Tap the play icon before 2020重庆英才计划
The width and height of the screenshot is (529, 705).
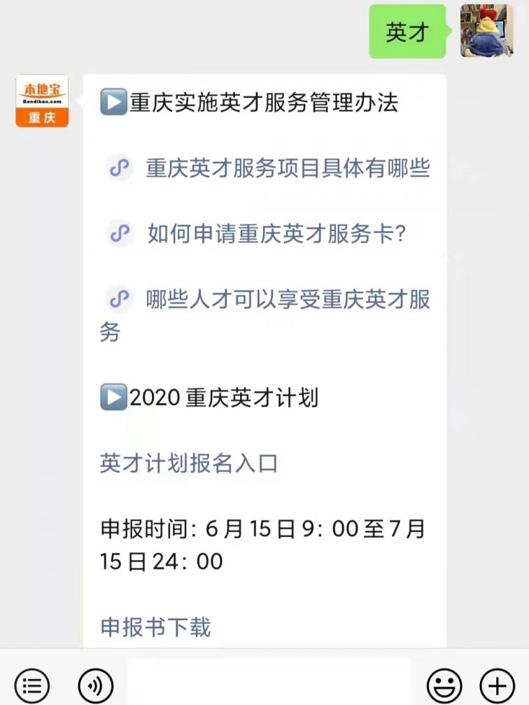point(114,396)
